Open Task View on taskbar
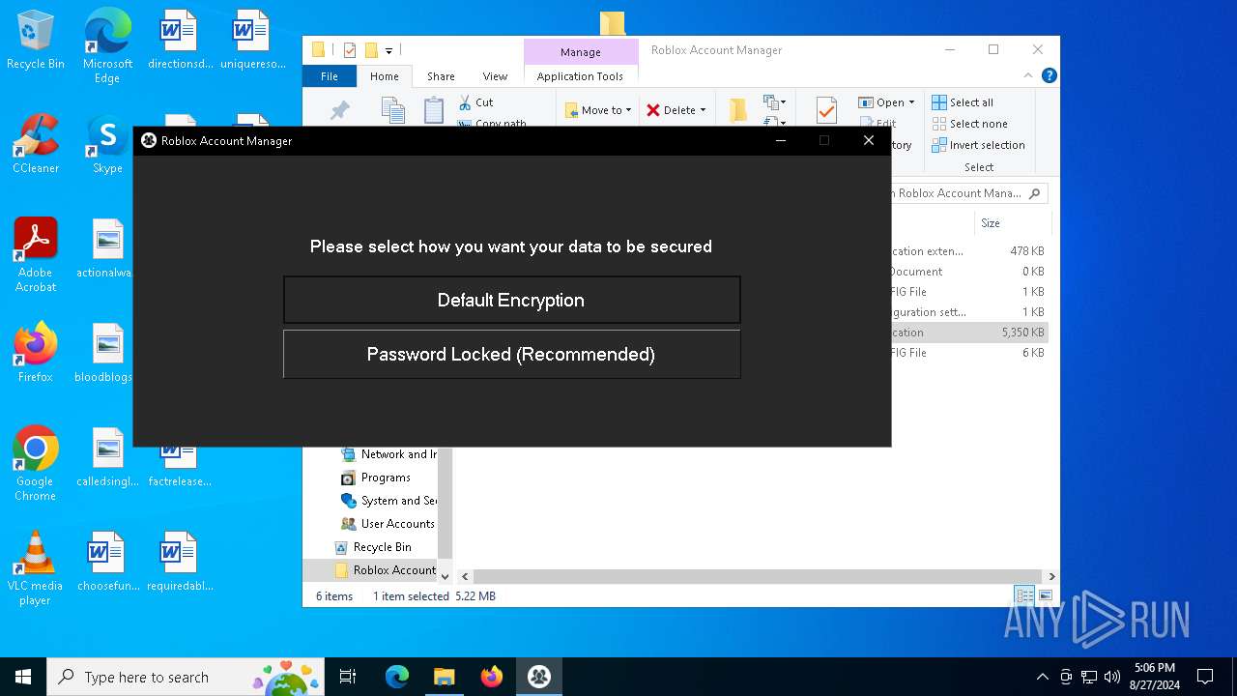 pyautogui.click(x=348, y=677)
